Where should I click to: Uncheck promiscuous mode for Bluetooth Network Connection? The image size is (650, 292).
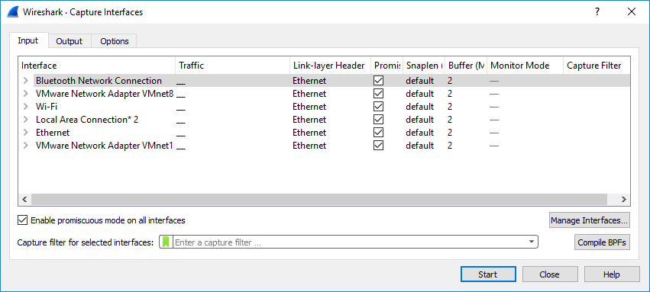click(x=379, y=81)
